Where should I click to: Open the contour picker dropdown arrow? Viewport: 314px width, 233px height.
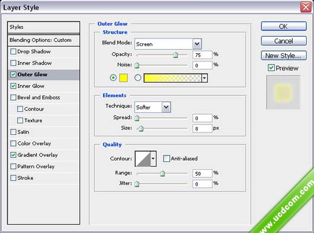pyautogui.click(x=153, y=158)
